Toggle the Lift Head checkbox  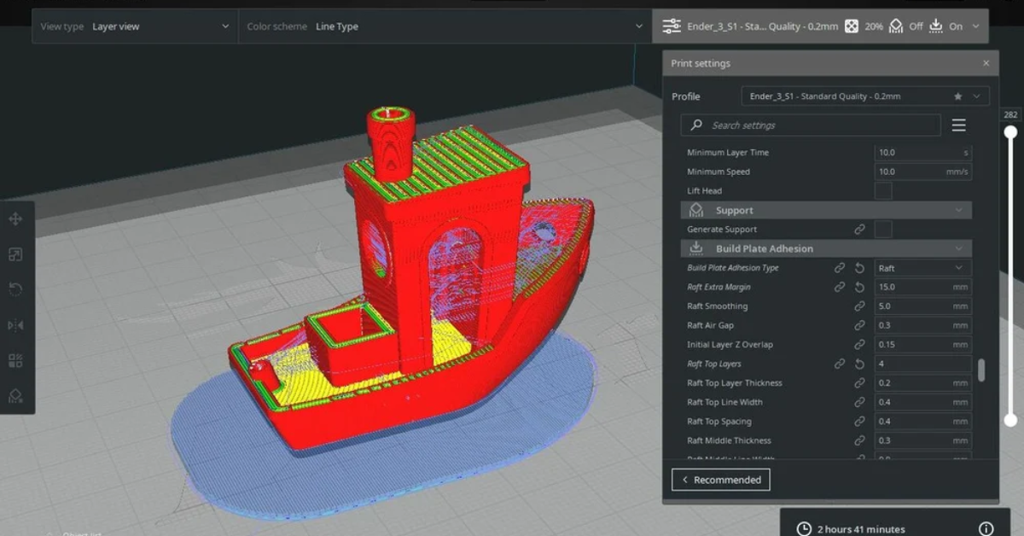pos(883,190)
